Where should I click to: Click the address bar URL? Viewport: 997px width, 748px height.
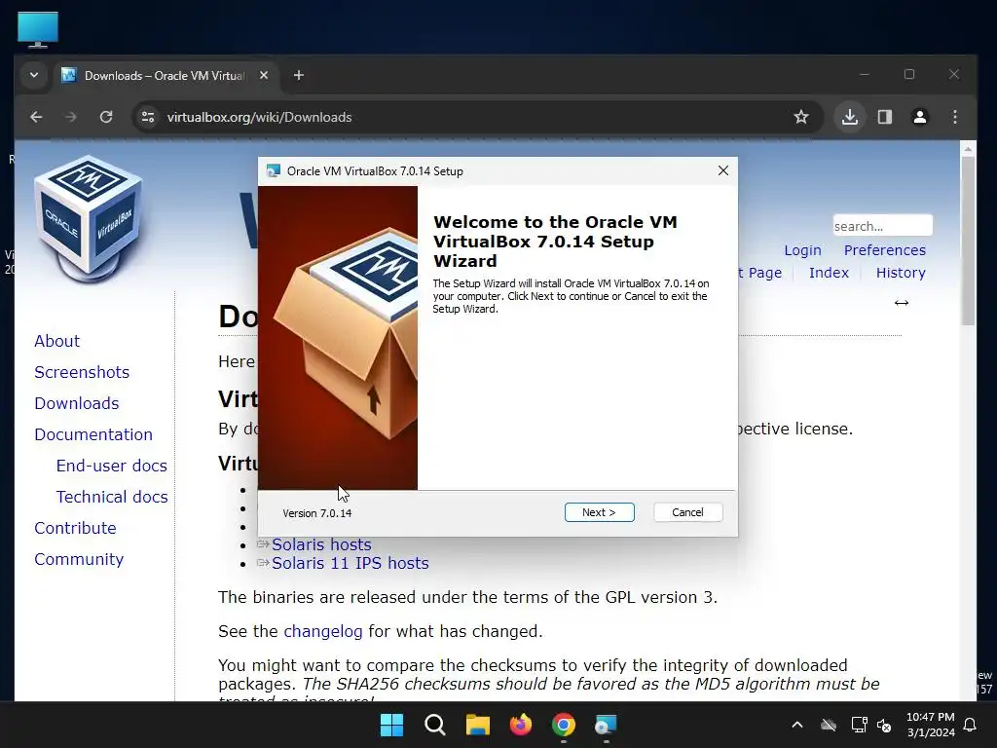click(x=259, y=117)
